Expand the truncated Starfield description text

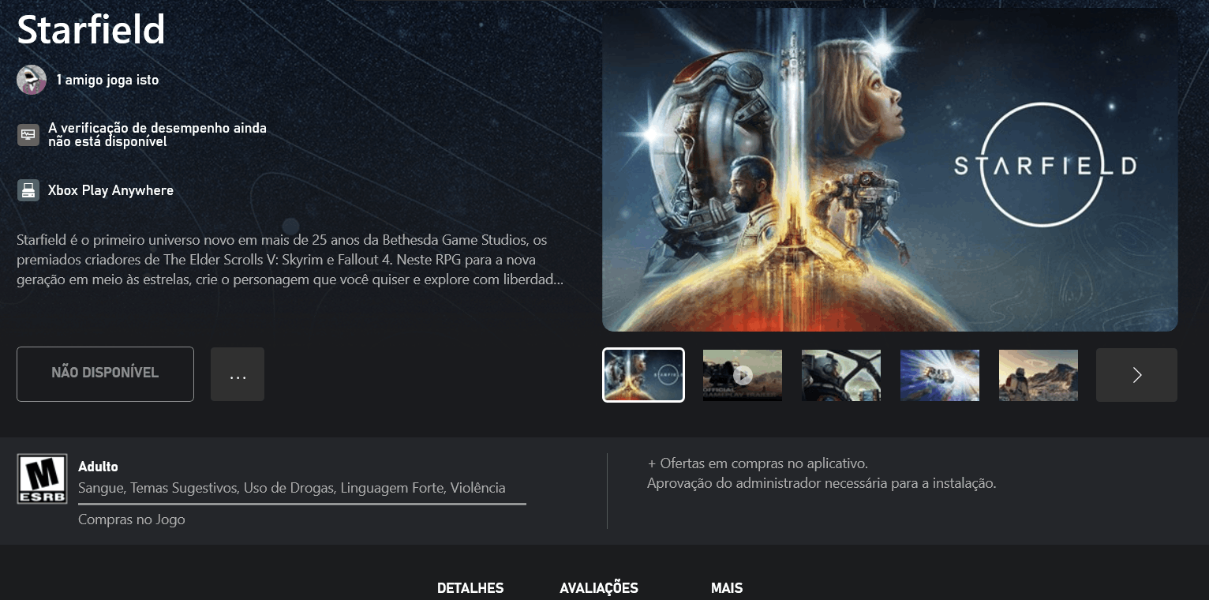coord(292,260)
